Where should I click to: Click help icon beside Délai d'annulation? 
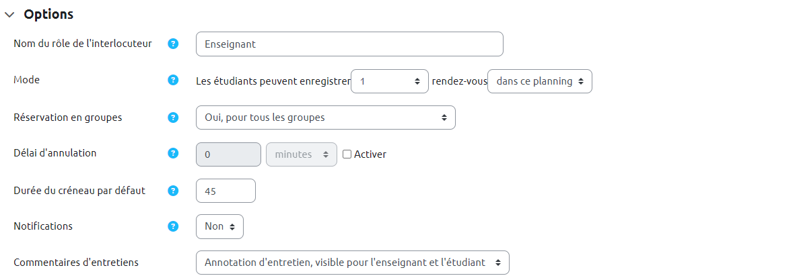pos(173,154)
